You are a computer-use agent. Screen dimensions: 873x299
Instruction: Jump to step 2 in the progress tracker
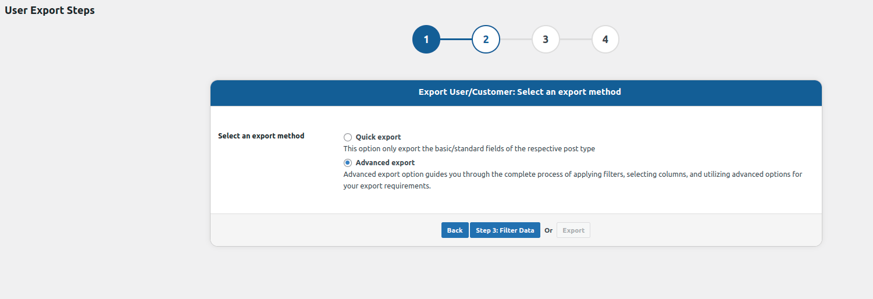(486, 40)
